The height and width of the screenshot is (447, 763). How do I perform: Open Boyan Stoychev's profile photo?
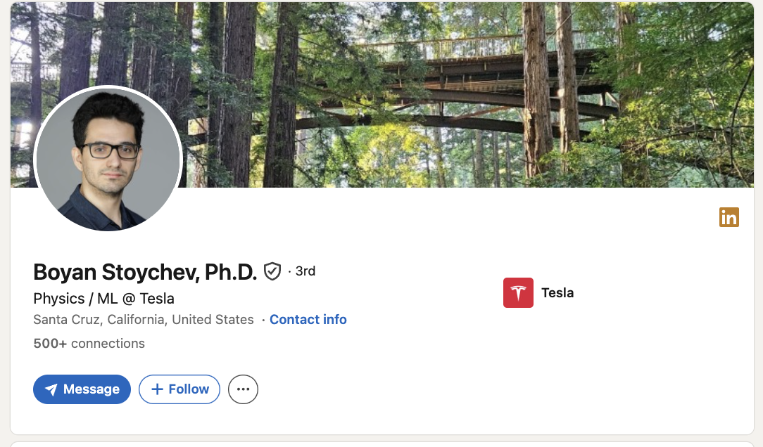(108, 160)
